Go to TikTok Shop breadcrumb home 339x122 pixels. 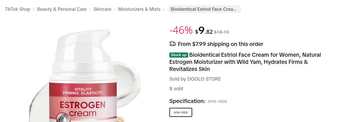tap(17, 9)
